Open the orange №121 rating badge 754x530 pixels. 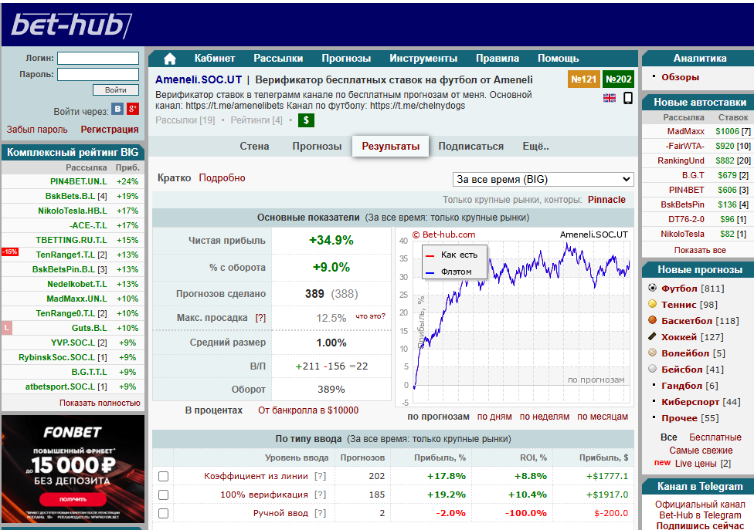point(583,79)
